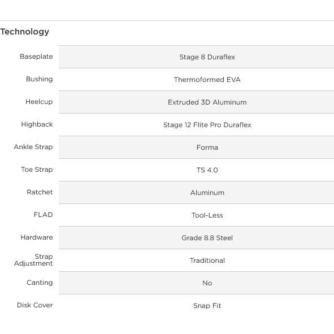Click the Grade 8.8 Steel value

(207, 238)
